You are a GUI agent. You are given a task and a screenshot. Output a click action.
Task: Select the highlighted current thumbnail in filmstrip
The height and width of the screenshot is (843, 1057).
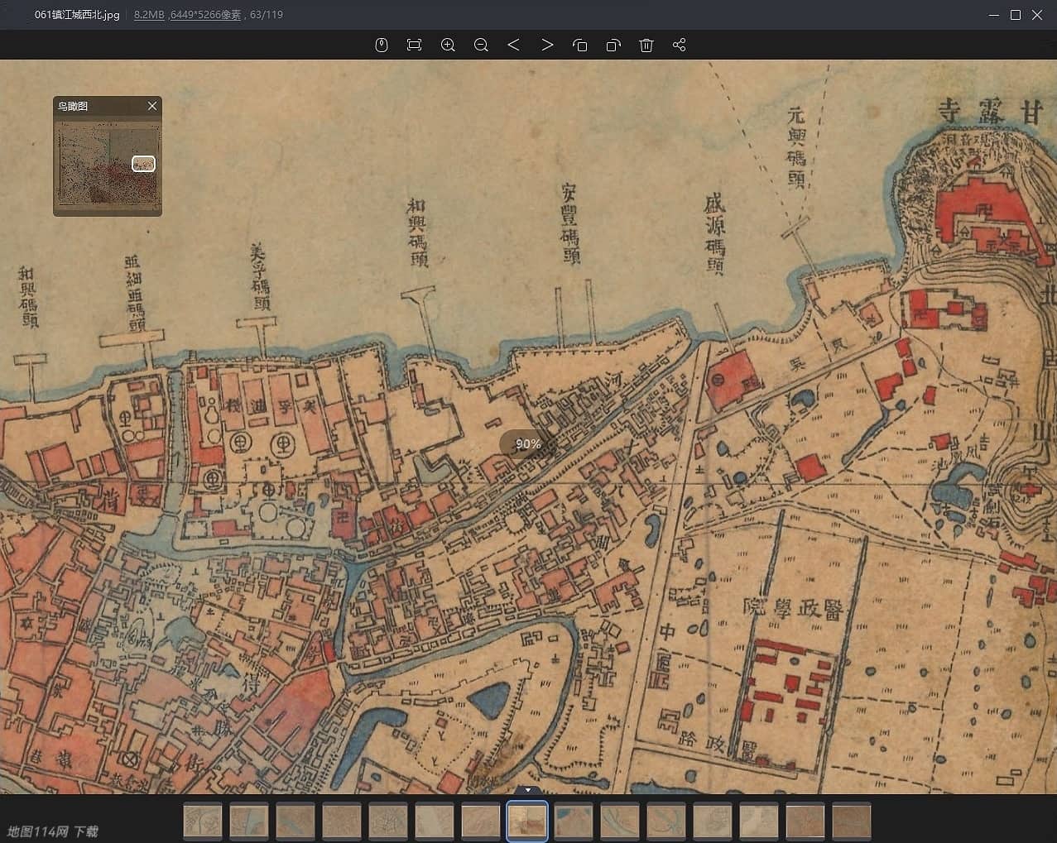[527, 821]
